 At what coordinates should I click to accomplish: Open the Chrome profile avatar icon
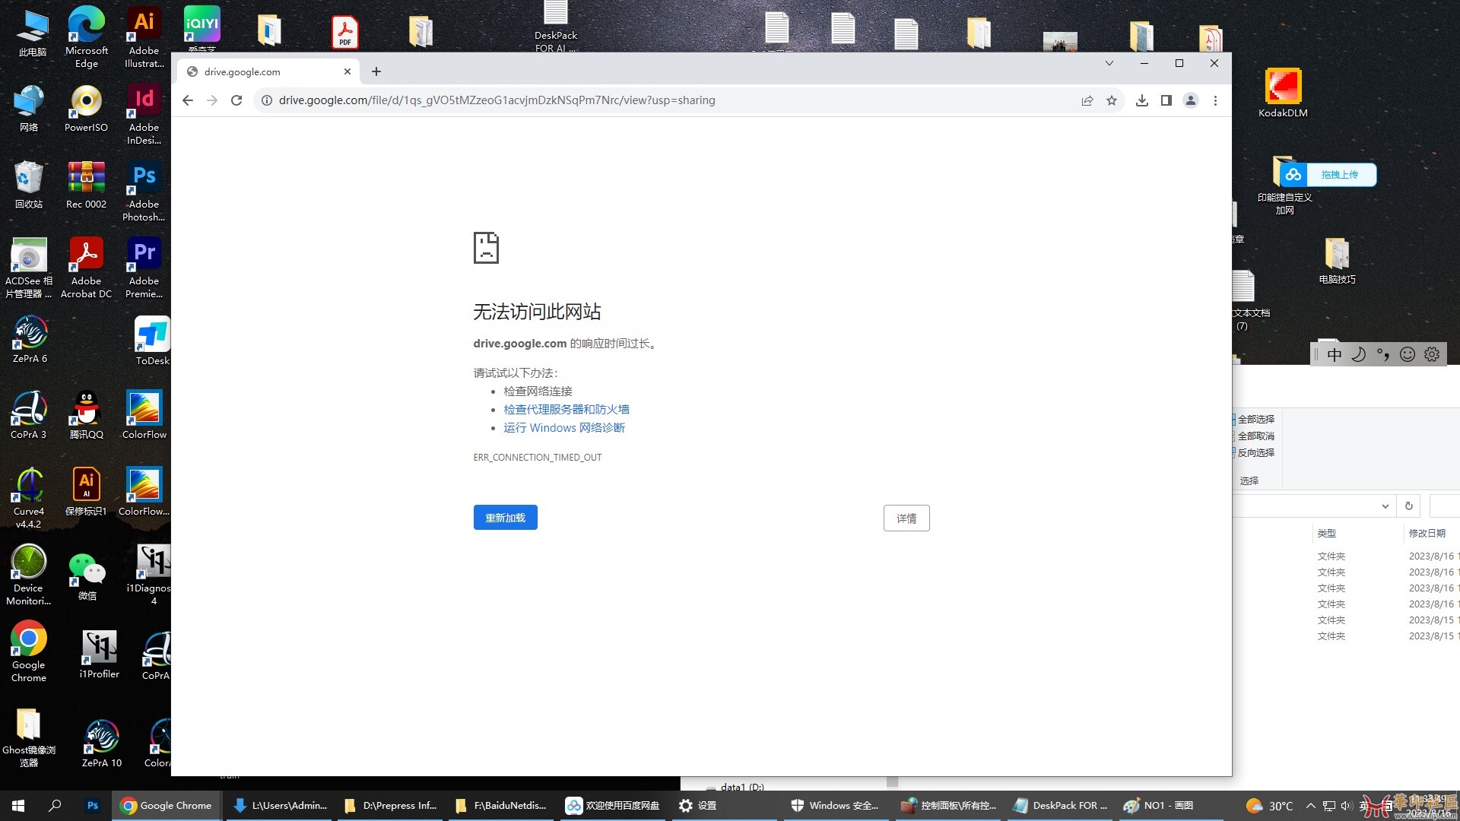[1191, 100]
